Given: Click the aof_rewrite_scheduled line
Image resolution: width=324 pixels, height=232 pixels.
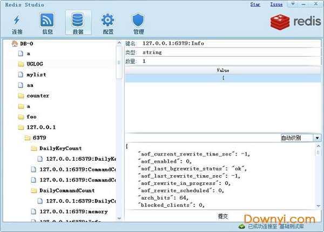Looking at the screenshot, I should tap(181, 190).
